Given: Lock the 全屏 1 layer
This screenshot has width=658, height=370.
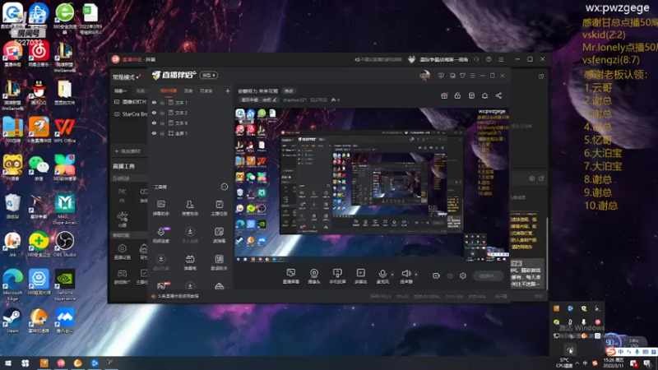Looking at the screenshot, I should coord(162,133).
